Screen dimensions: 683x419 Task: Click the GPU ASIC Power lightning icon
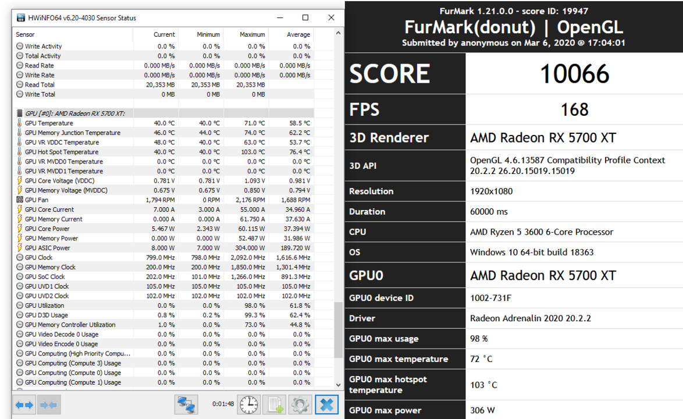(x=20, y=248)
